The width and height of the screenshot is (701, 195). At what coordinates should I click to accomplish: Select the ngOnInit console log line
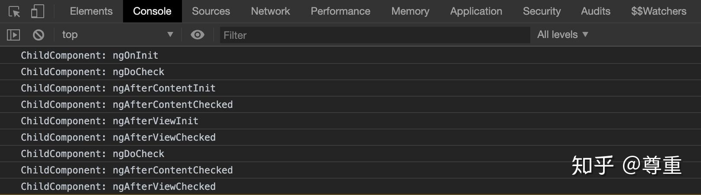click(350, 55)
